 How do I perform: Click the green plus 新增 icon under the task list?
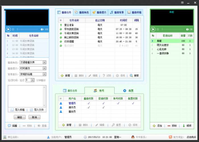62,76
